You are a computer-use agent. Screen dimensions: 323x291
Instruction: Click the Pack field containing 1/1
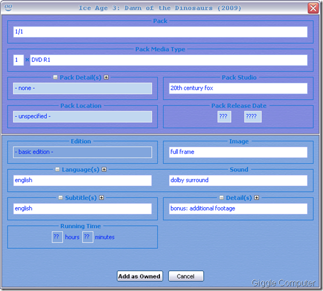tap(160, 32)
